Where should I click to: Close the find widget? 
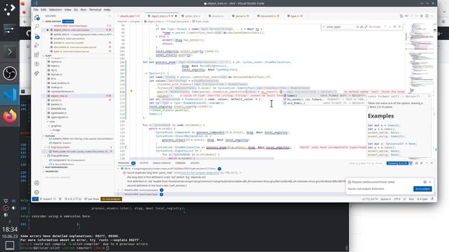pyautogui.click(x=399, y=27)
